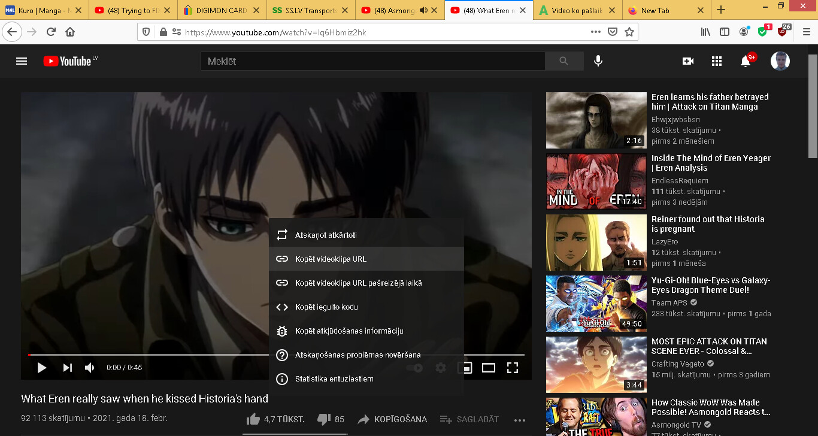The image size is (818, 436).
Task: Mute the video using speaker icon
Action: 90,368
